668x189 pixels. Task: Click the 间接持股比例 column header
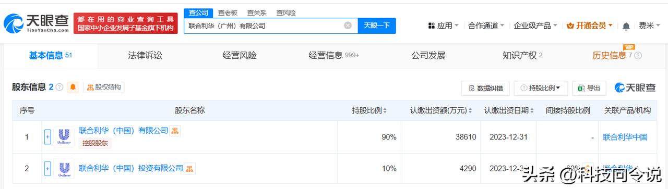pyautogui.click(x=568, y=110)
